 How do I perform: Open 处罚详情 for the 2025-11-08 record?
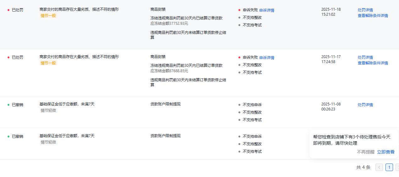coord(365,105)
